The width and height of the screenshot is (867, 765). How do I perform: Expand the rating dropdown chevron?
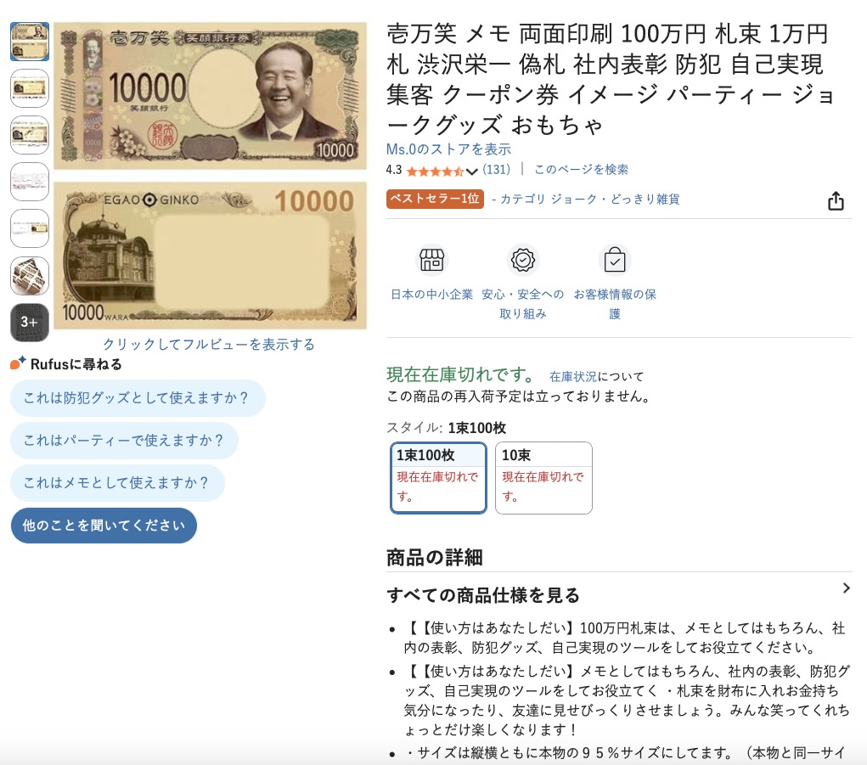[x=471, y=172]
